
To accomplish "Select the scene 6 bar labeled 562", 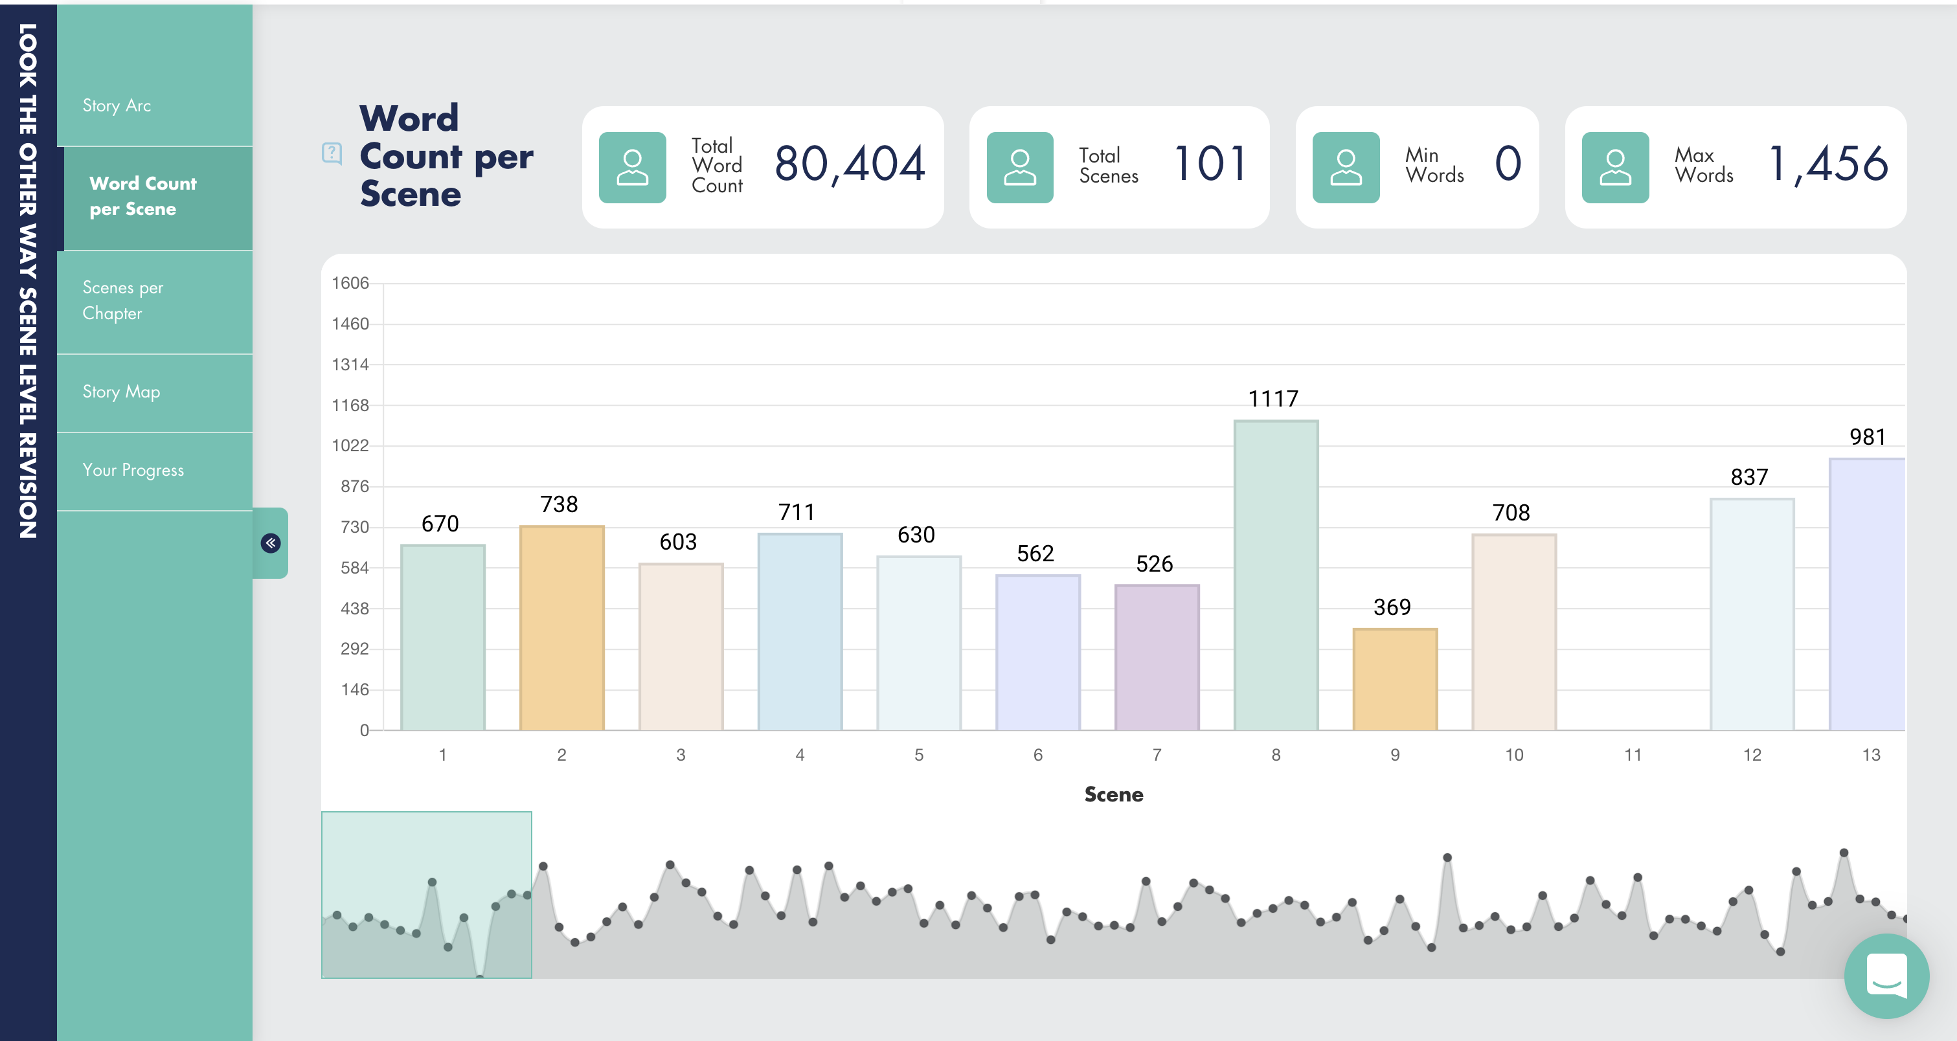I will coord(1038,652).
